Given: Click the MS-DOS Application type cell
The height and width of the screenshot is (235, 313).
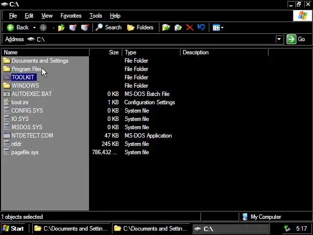Looking at the screenshot, I should [x=148, y=136].
